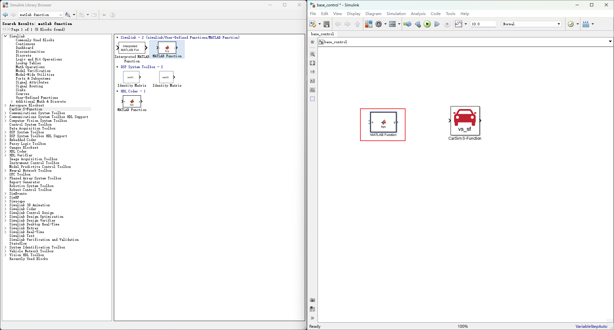Select Commonly Used Blocks library
614x330 pixels.
pyautogui.click(x=35, y=40)
